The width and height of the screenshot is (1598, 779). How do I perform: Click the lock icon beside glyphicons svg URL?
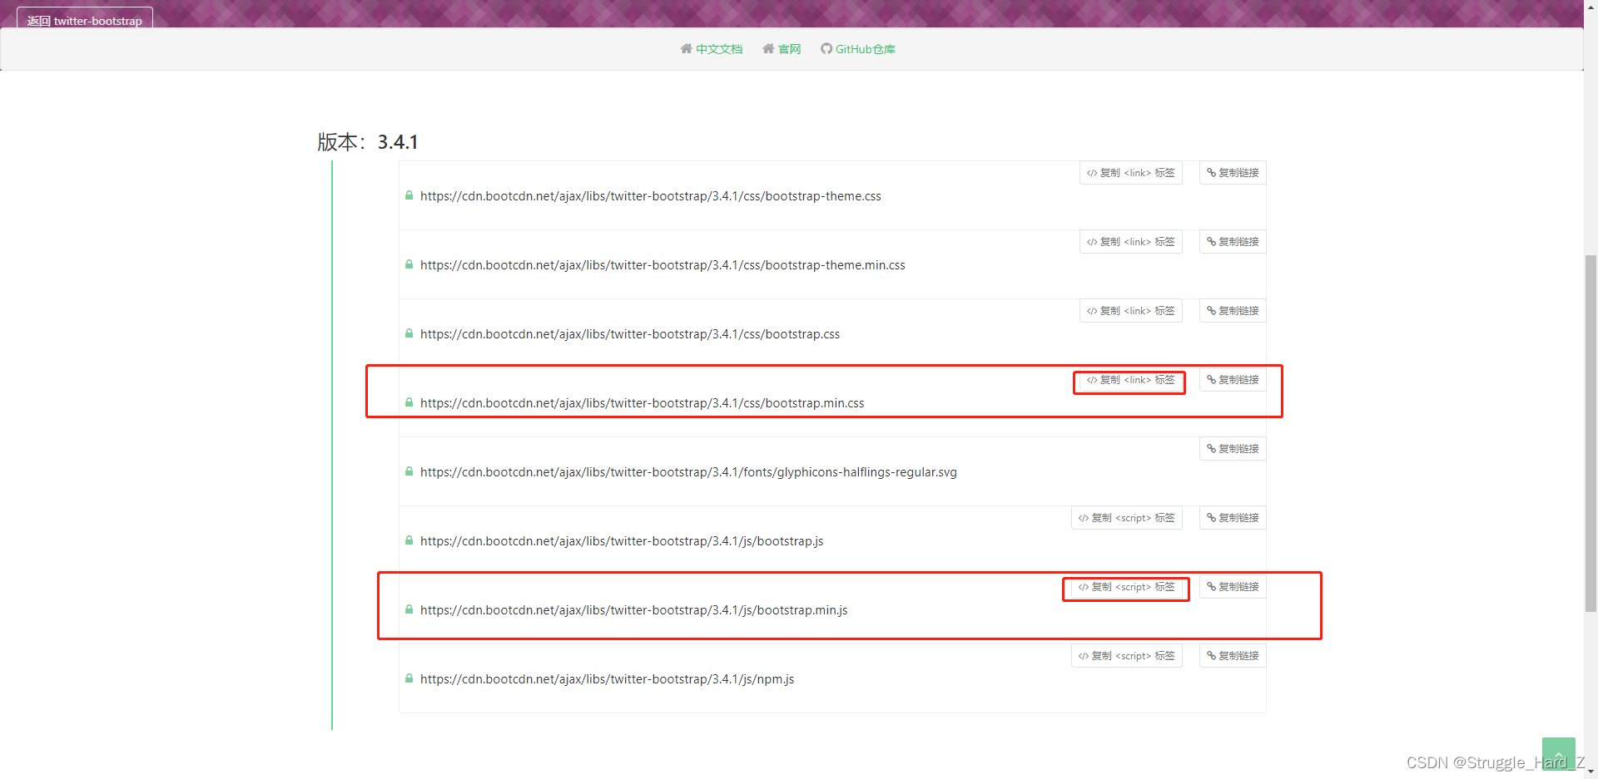(x=409, y=471)
